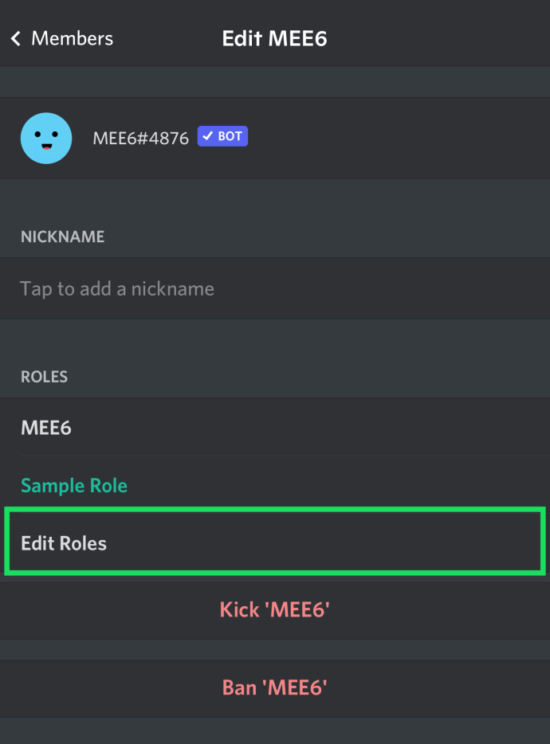Open the MEE6 blue smiley avatar
Image resolution: width=550 pixels, height=744 pixels.
46,138
